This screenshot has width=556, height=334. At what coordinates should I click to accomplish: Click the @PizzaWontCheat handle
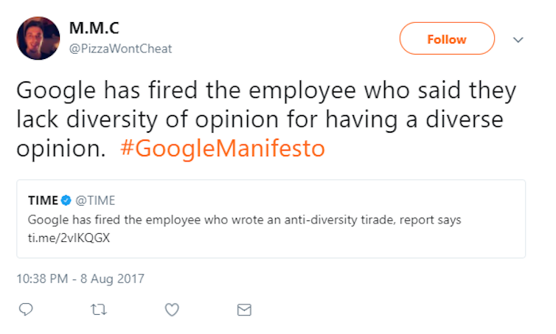pos(120,49)
